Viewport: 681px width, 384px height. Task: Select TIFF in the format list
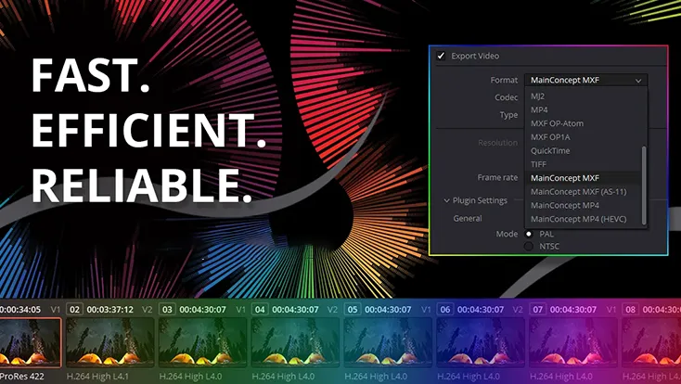(538, 164)
